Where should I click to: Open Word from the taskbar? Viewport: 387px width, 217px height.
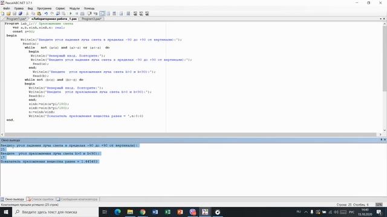[x=155, y=212]
